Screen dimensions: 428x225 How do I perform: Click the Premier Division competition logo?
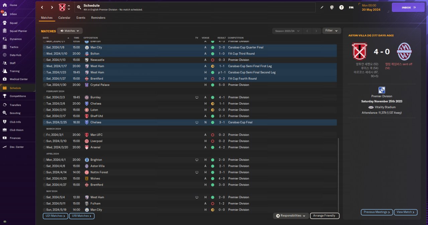(382, 90)
